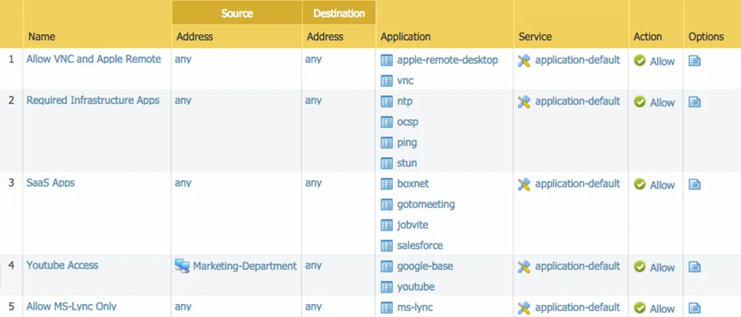Click the Destination group header
Viewport: 741px width, 317px height.
point(339,13)
